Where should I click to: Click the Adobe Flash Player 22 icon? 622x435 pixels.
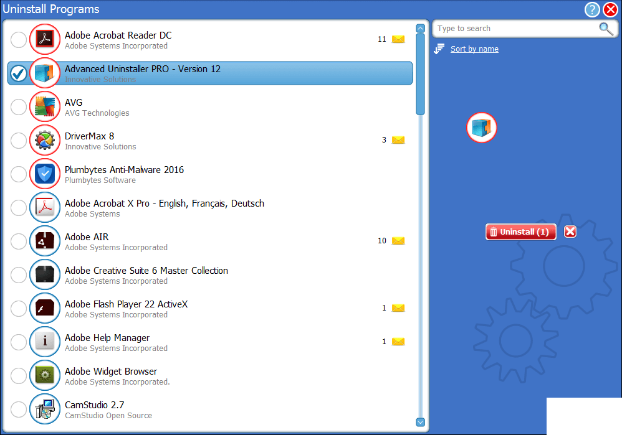[45, 308]
